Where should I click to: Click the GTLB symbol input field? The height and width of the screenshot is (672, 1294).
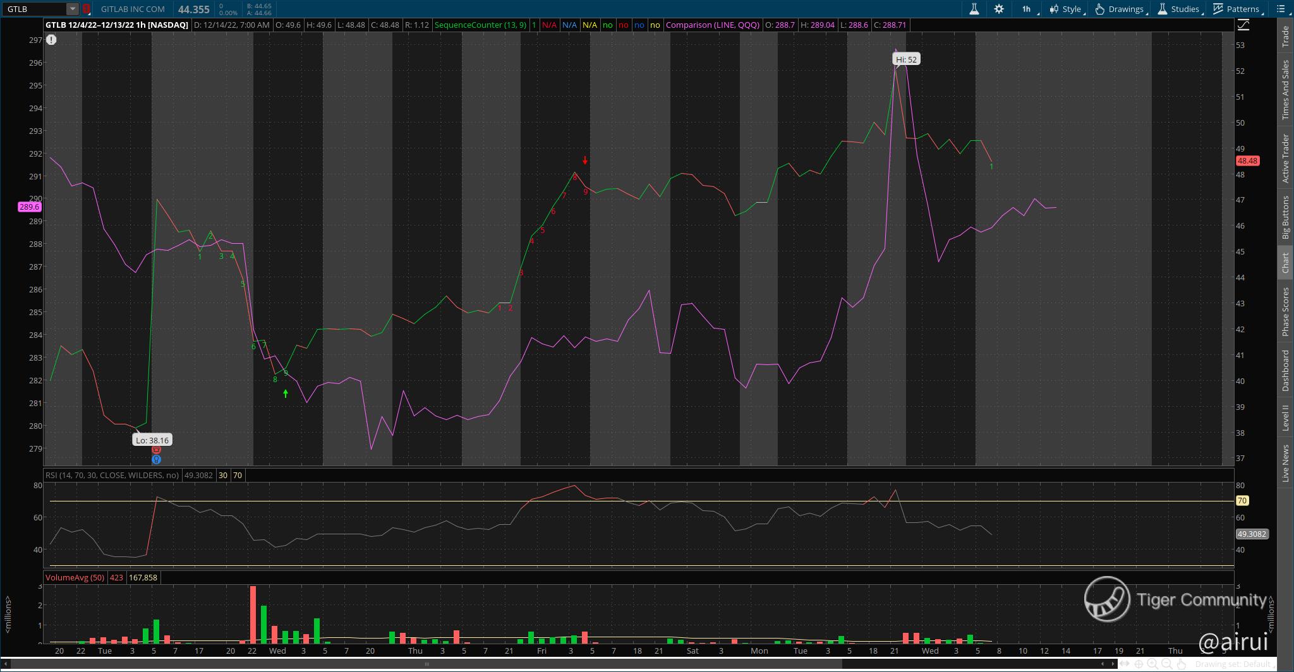[x=34, y=9]
